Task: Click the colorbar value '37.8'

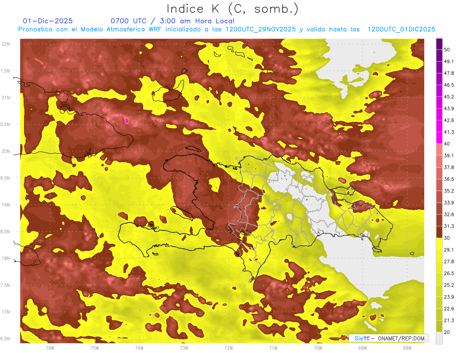Action: (x=449, y=167)
